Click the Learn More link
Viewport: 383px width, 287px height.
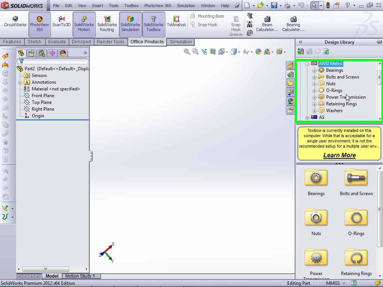coord(339,155)
